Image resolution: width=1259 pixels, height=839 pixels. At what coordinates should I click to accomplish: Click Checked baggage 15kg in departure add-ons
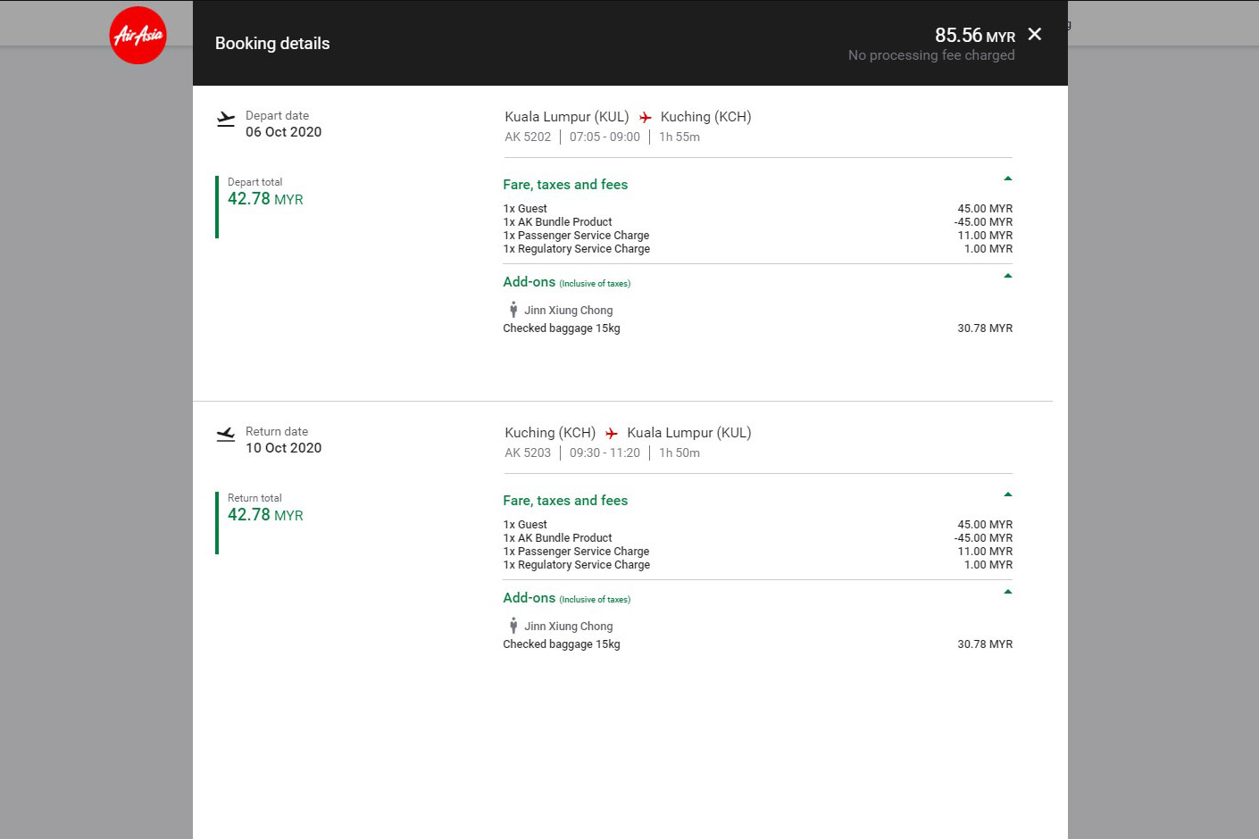[x=562, y=328]
